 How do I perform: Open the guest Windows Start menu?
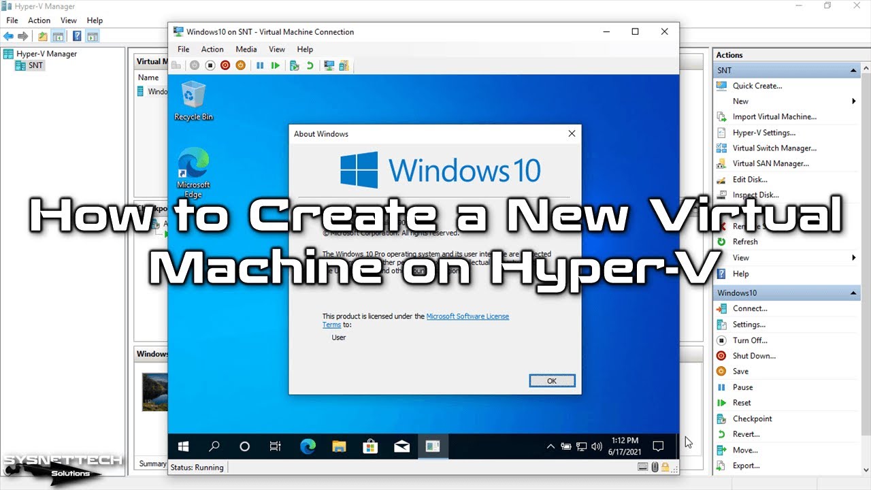pyautogui.click(x=184, y=446)
